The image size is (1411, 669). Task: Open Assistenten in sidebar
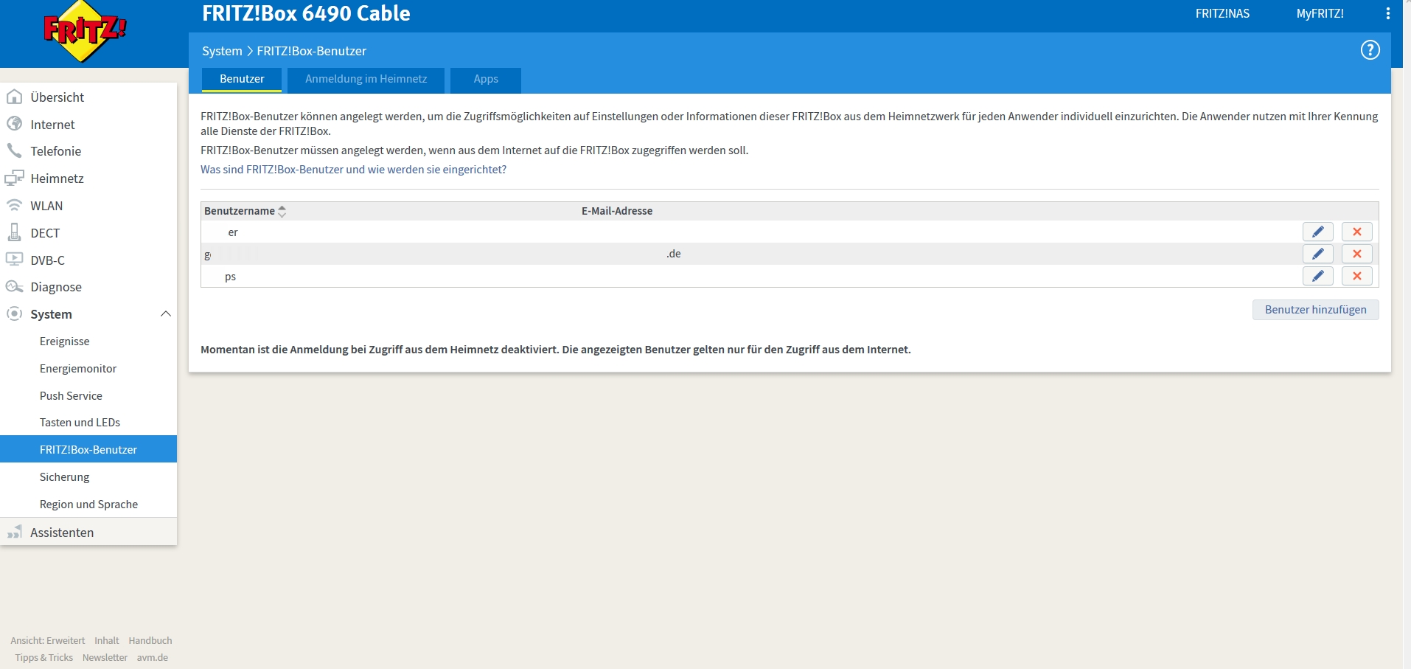62,533
